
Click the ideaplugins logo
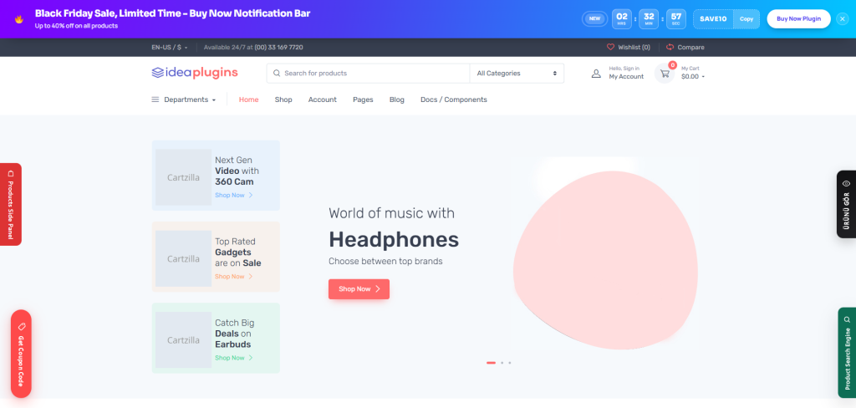(x=195, y=73)
